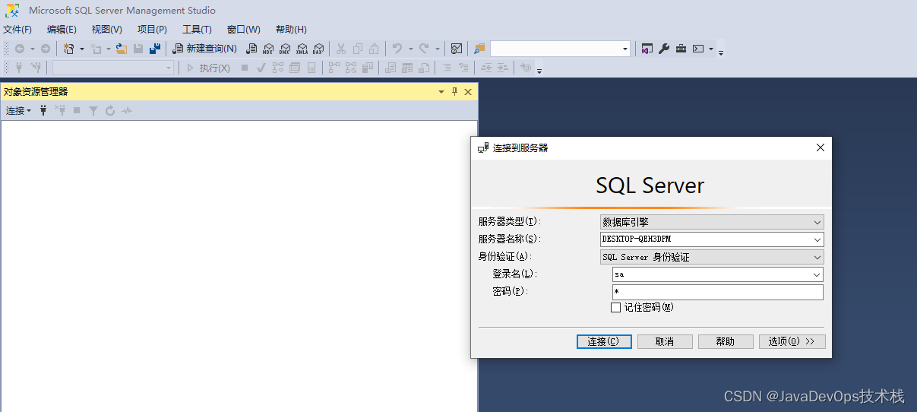
Task: Click the Open File folder icon
Action: [121, 49]
